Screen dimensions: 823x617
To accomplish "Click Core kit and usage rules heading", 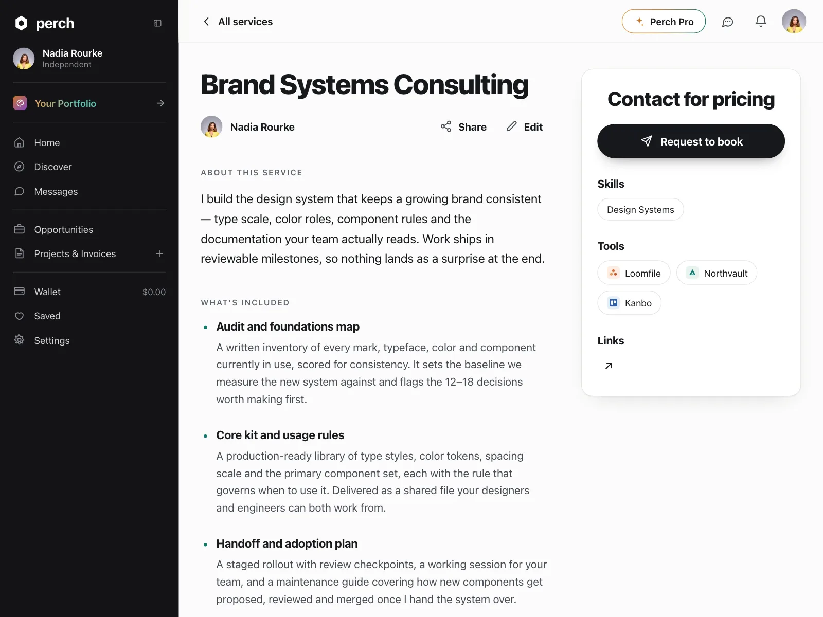I will [x=280, y=435].
